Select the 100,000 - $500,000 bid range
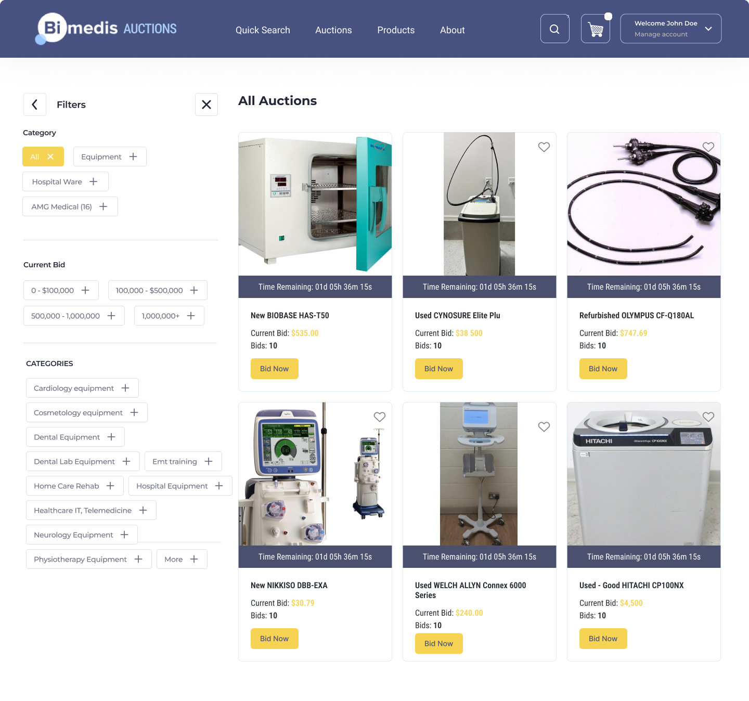Image resolution: width=749 pixels, height=701 pixels. [158, 290]
